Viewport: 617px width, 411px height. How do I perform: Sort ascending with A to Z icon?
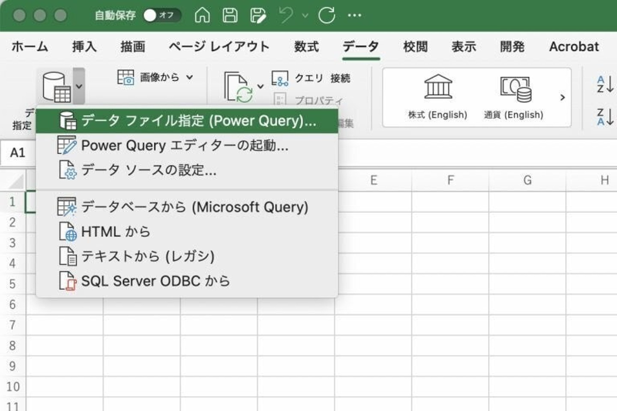[x=605, y=84]
